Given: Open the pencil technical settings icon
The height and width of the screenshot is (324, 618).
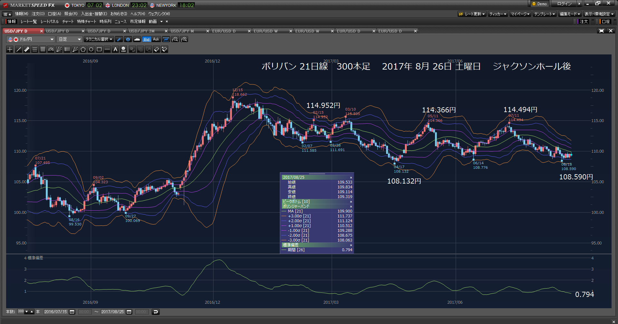Looking at the screenshot, I should pyautogui.click(x=119, y=39).
